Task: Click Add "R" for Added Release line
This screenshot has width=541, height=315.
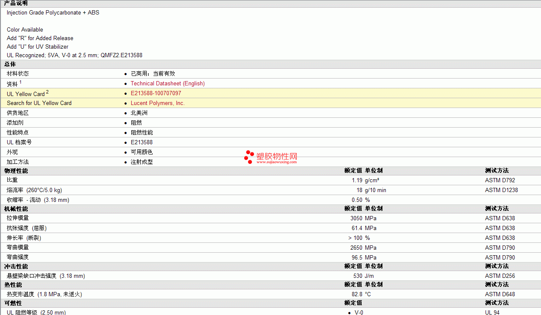Action: click(40, 38)
